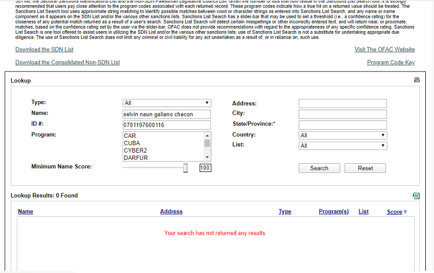
Task: Sort results by the Name column header
Action: pyautogui.click(x=26, y=211)
